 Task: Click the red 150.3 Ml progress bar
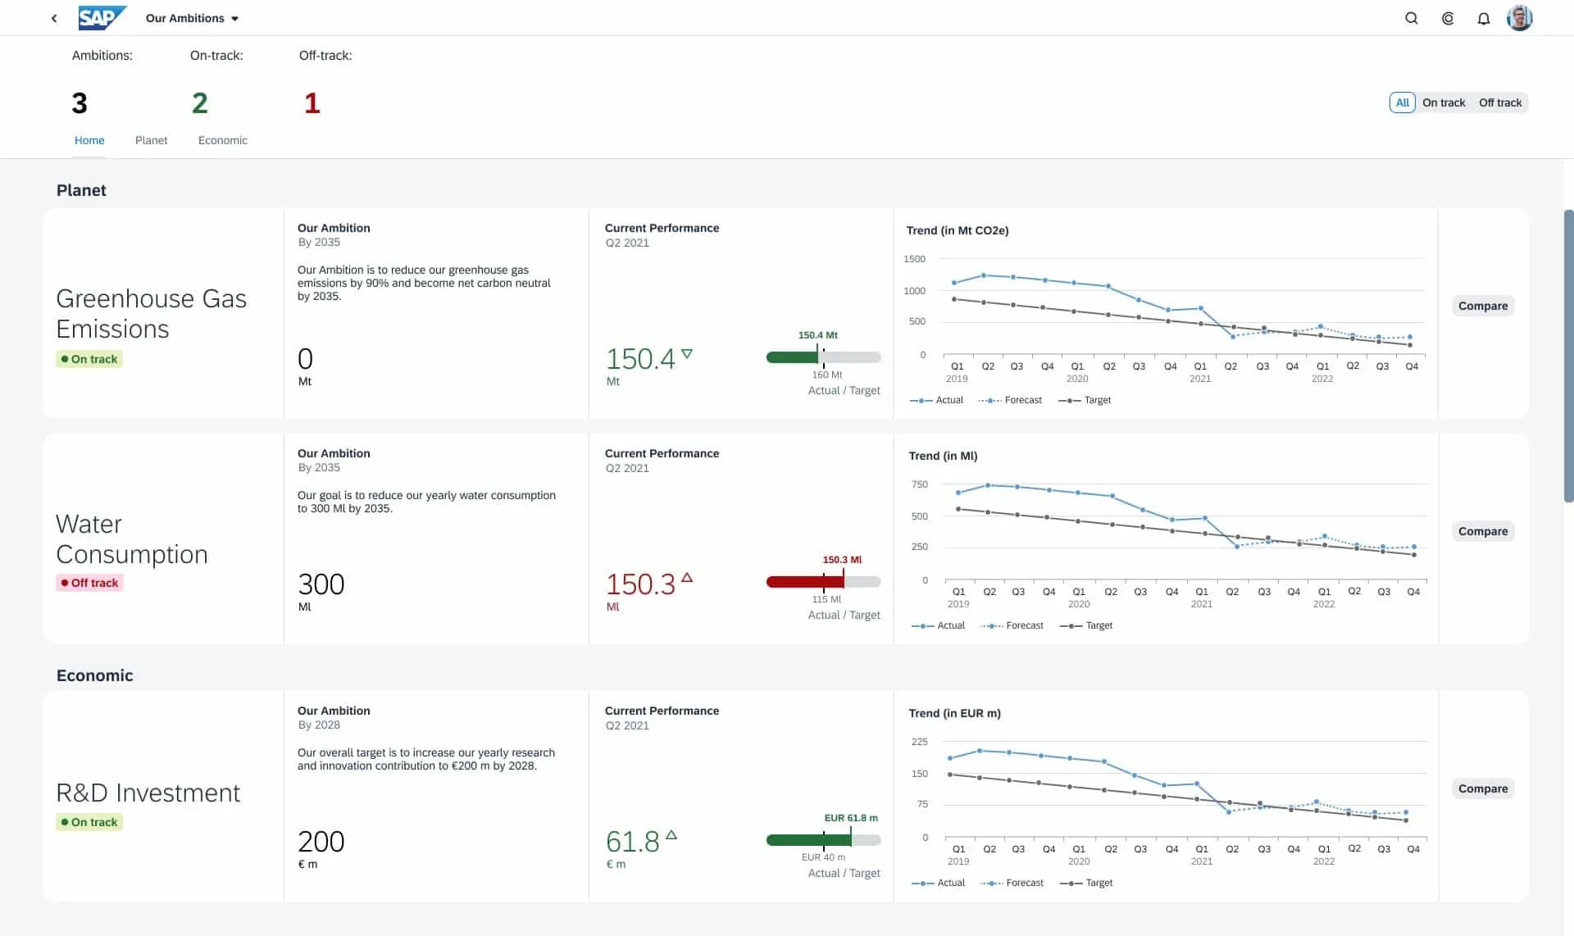tap(823, 582)
